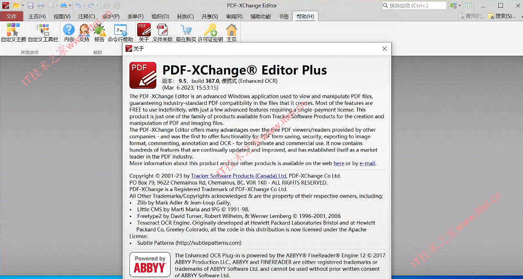Viewport: 523px width, 279px height.
Task: Click the e-mail link in the about text
Action: tap(367, 163)
